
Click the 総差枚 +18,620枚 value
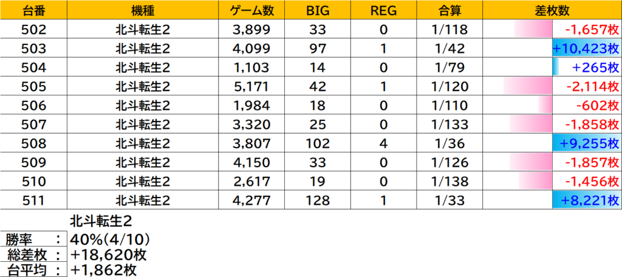(108, 255)
